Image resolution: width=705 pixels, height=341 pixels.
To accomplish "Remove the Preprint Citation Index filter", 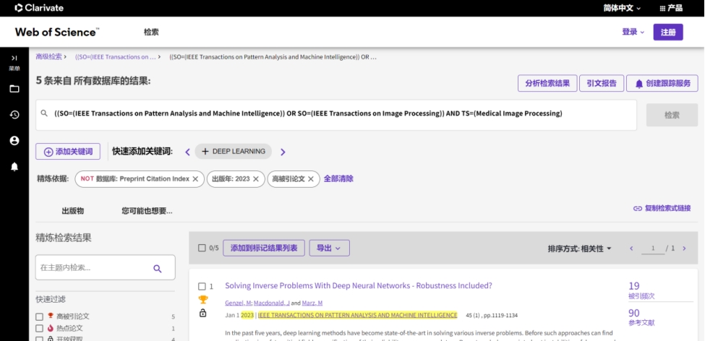I will (x=195, y=179).
